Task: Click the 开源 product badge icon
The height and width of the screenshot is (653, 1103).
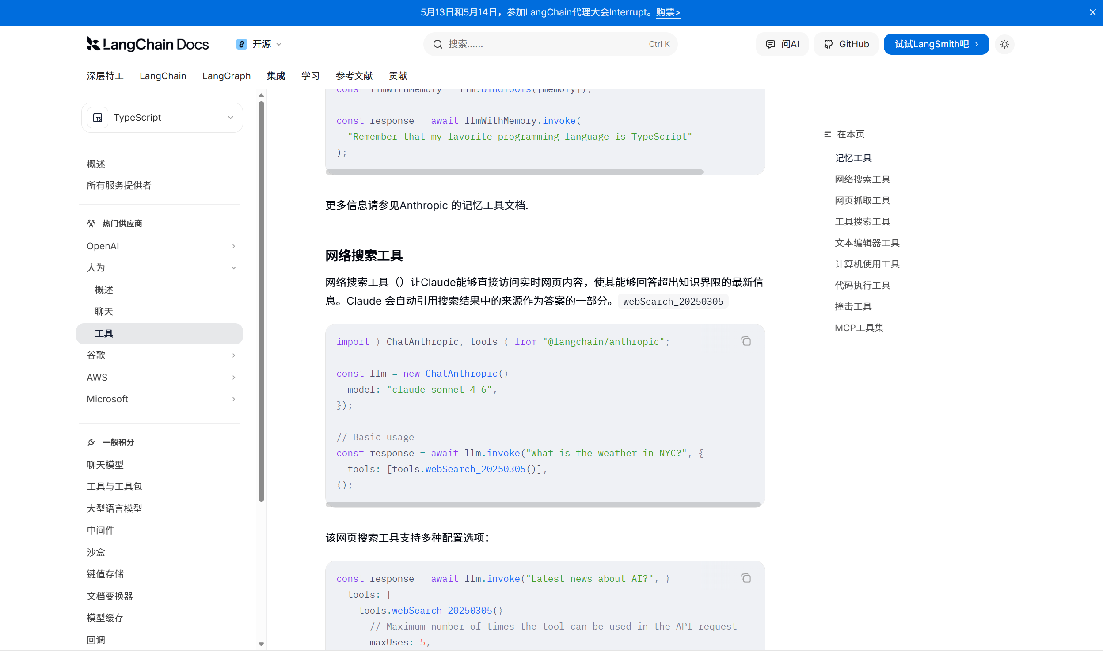Action: 241,44
